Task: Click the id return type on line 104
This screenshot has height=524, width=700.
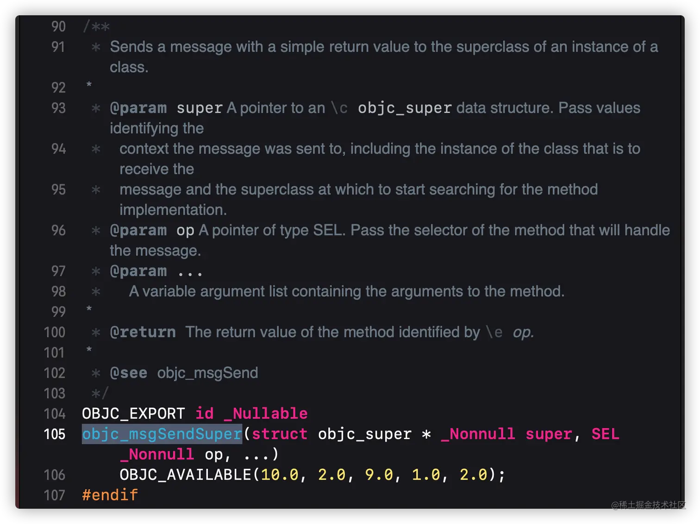Action: point(204,414)
